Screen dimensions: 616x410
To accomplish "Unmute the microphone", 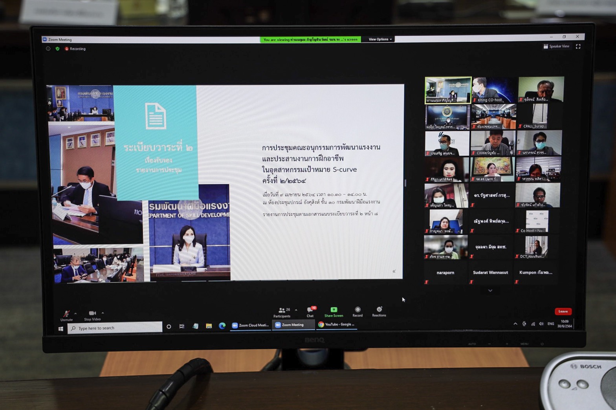I will (x=66, y=315).
